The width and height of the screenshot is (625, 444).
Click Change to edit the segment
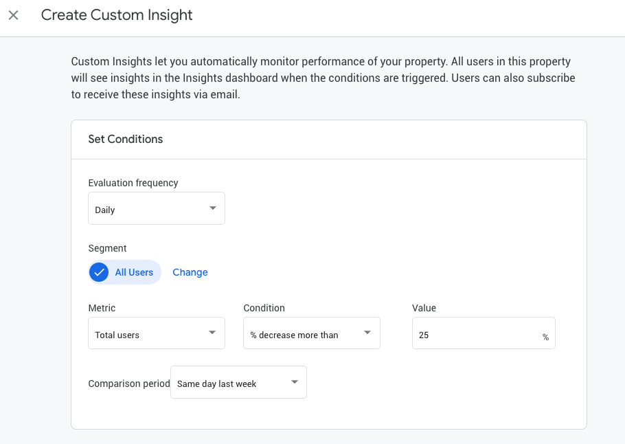pos(190,272)
